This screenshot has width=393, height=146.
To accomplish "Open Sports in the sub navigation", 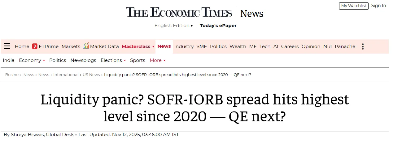I will pyautogui.click(x=138, y=60).
